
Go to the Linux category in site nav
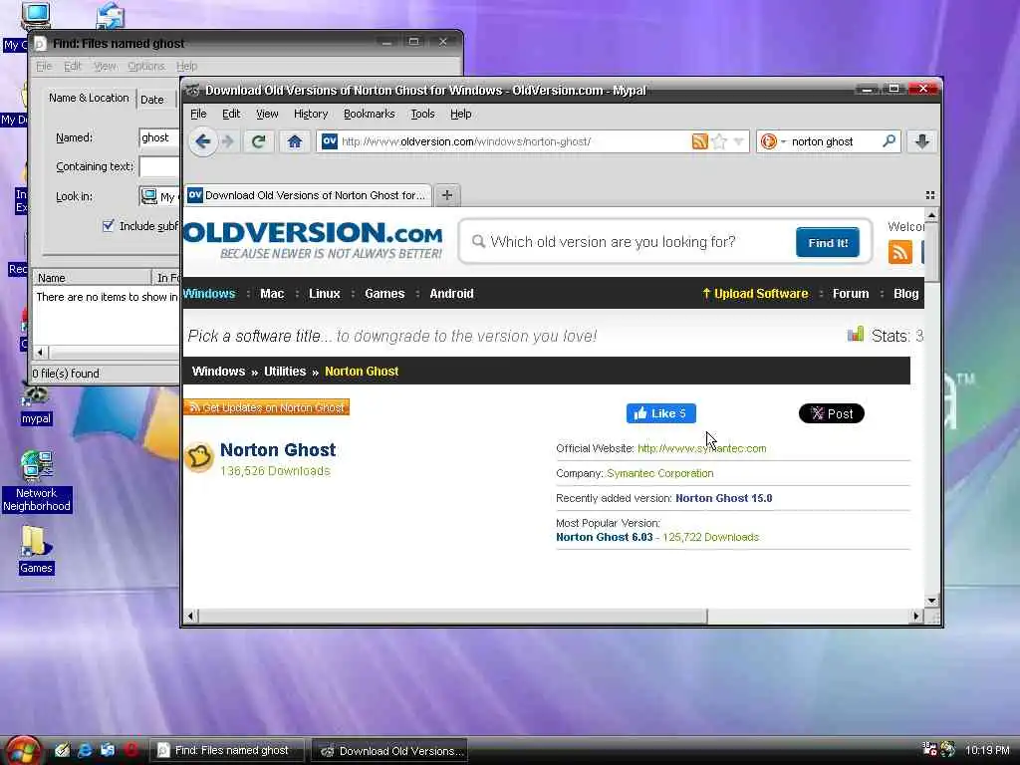point(324,294)
